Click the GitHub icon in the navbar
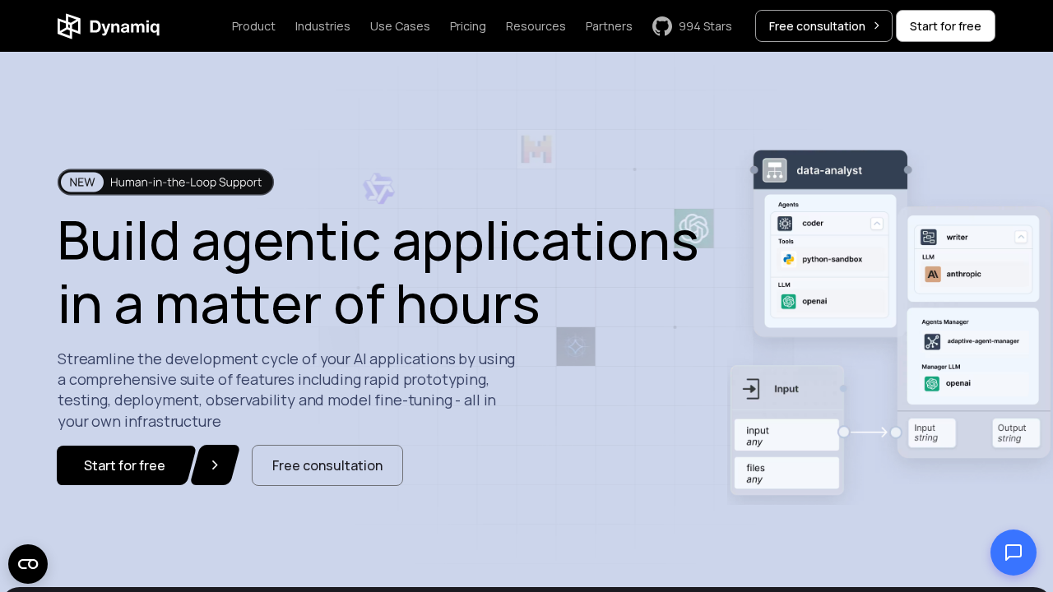1053x592 pixels. [662, 26]
